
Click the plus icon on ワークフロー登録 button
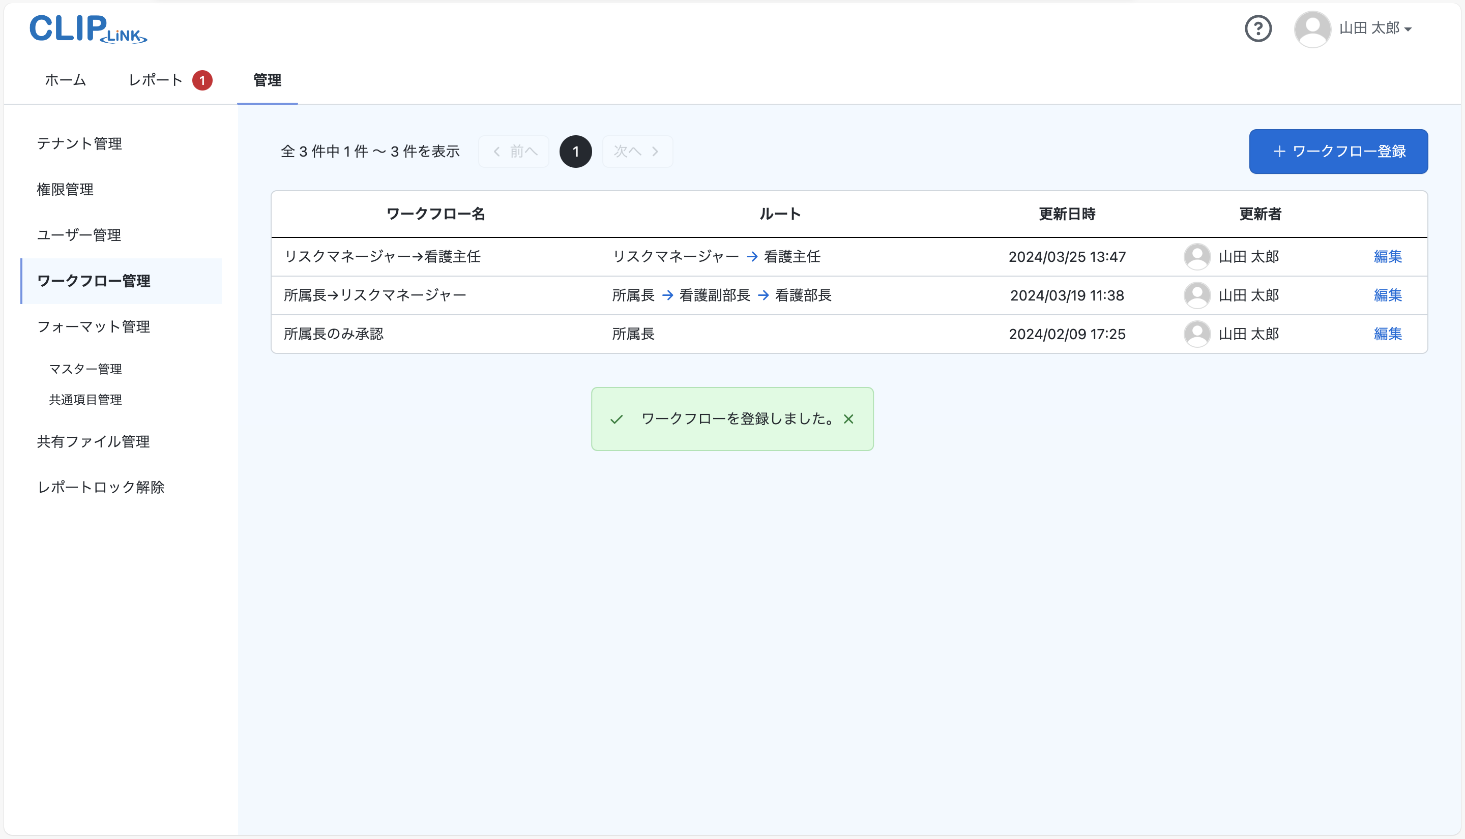click(x=1279, y=151)
